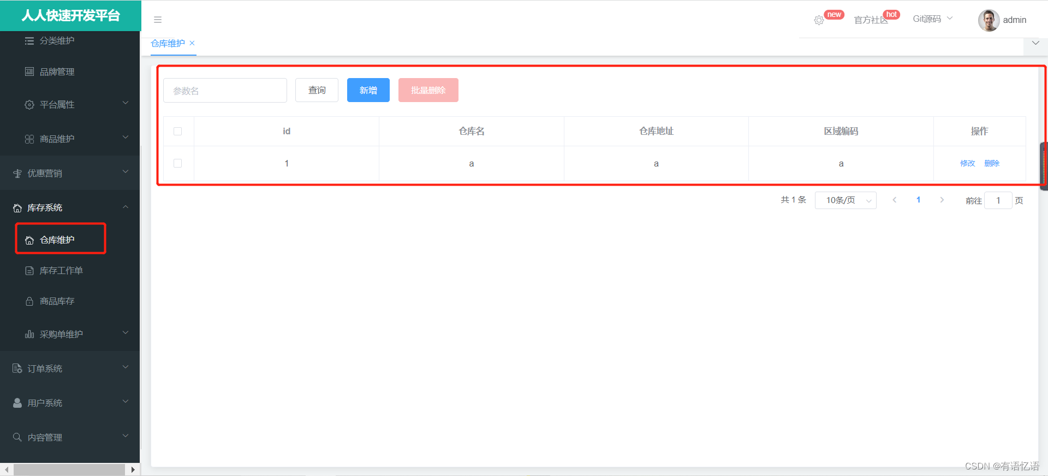Select the 仓库维护 tab
The width and height of the screenshot is (1048, 476).
click(168, 43)
